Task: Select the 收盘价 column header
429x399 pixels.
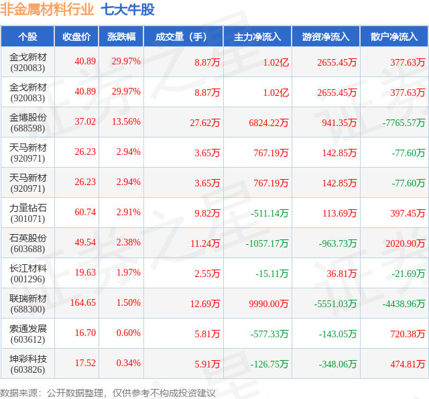Action: click(76, 36)
